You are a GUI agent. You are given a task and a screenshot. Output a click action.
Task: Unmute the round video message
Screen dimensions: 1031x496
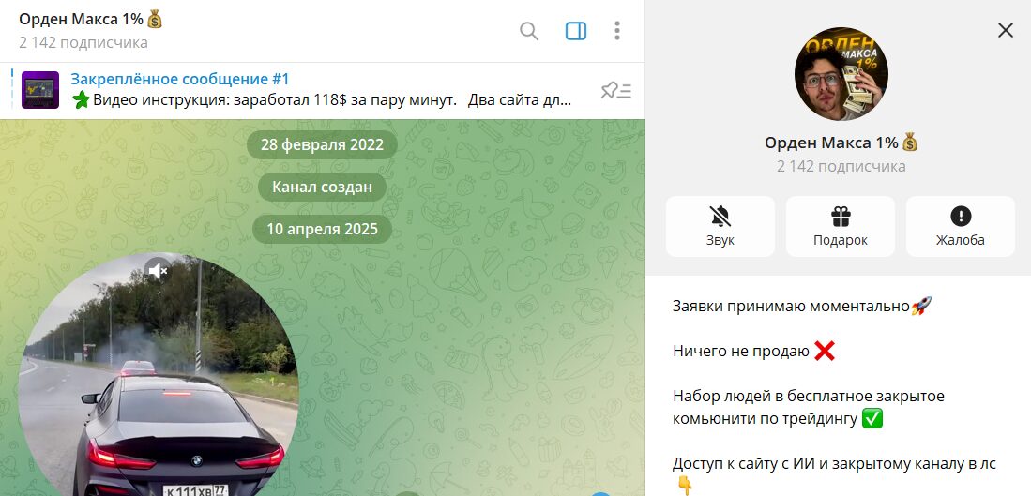(x=158, y=269)
